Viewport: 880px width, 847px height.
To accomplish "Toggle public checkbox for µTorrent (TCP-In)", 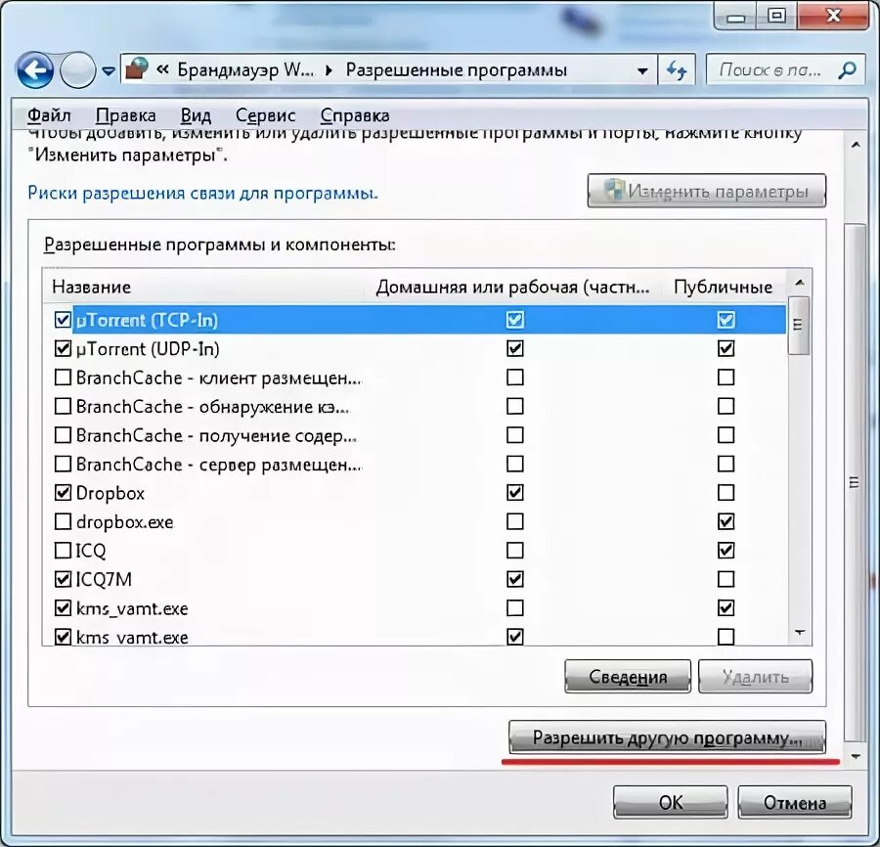I will 726,320.
